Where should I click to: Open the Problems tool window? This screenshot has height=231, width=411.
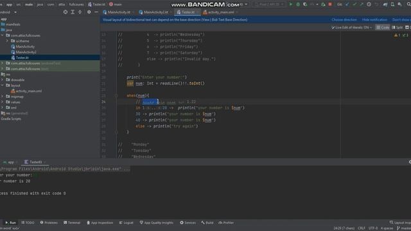49,223
